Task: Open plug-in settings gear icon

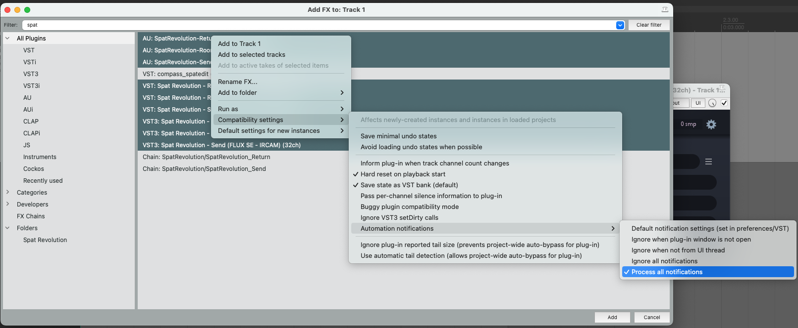Action: [711, 124]
